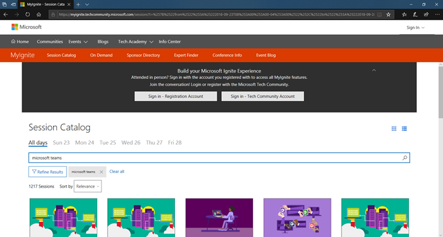This screenshot has height=237, width=443.
Task: Close the MyIgnite Session Catalog tab
Action: point(69,4)
